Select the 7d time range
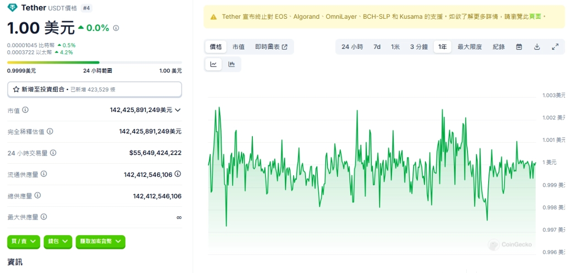This screenshot has height=273, width=572. pos(377,47)
